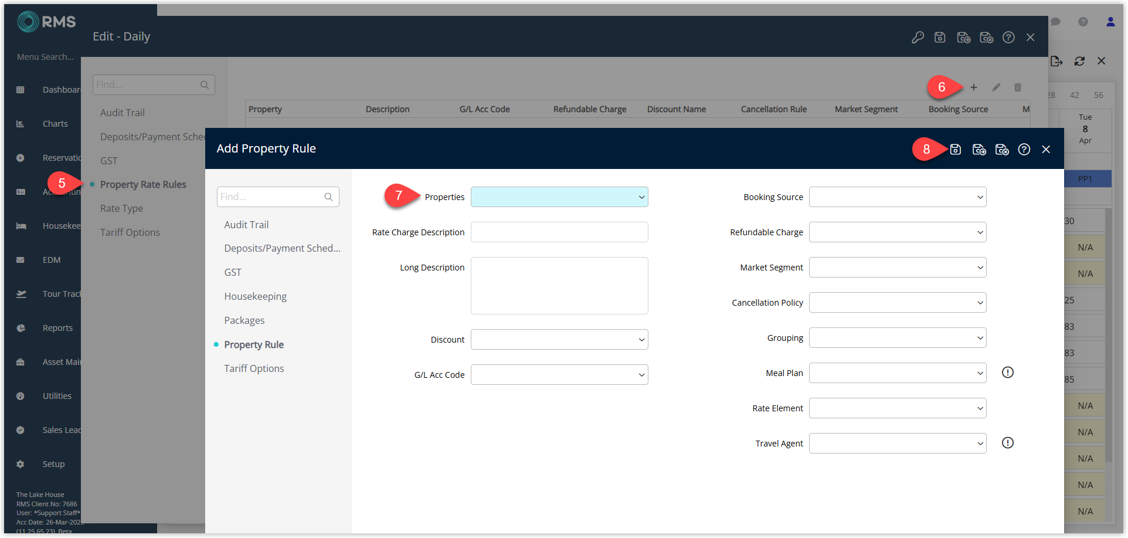Click the refresh icon in background chart toolbar
Viewport: 1128px width, 538px height.
coord(1079,61)
